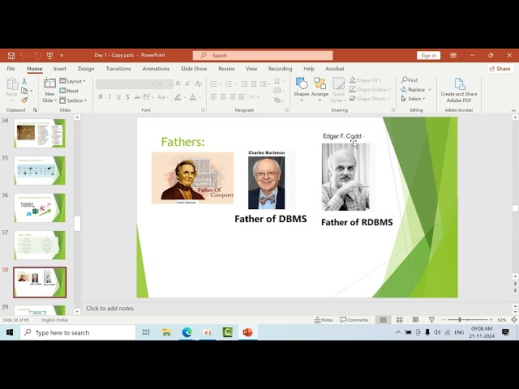
Task: Switch to the Slide Show tab
Action: [194, 68]
